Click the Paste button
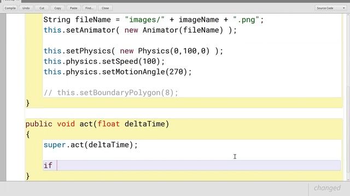 tap(73, 8)
